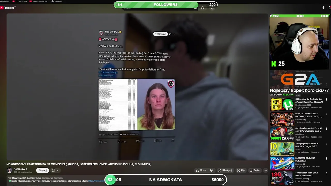Click Udostępnij share button

(x=225, y=170)
